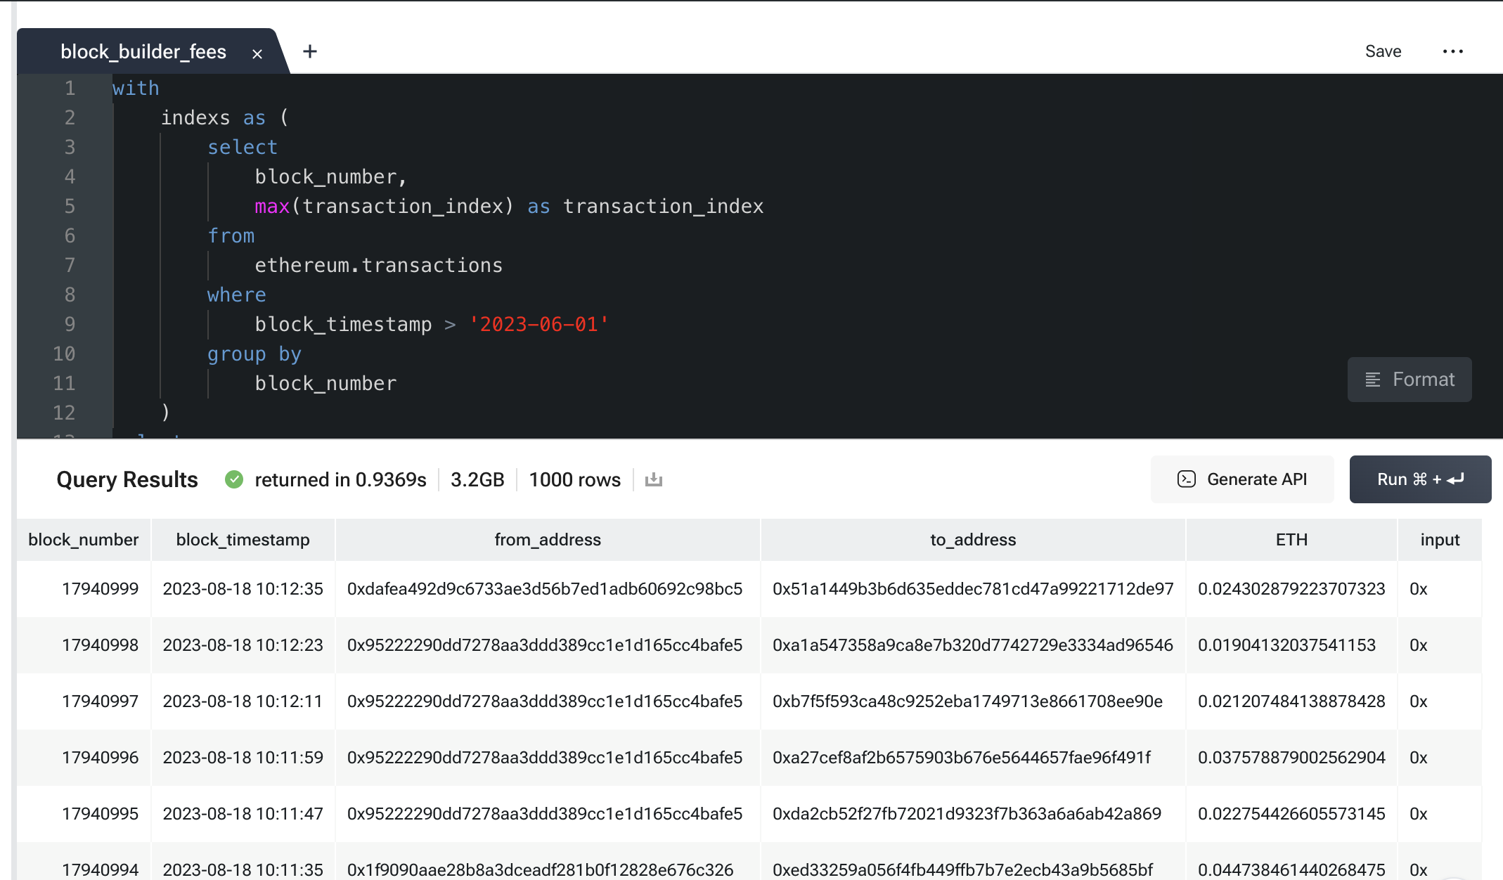Click the to_address column header

(x=971, y=540)
